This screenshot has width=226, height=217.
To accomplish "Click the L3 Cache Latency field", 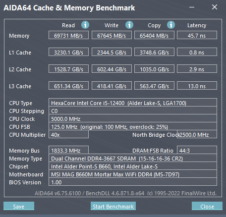I will (197, 86).
